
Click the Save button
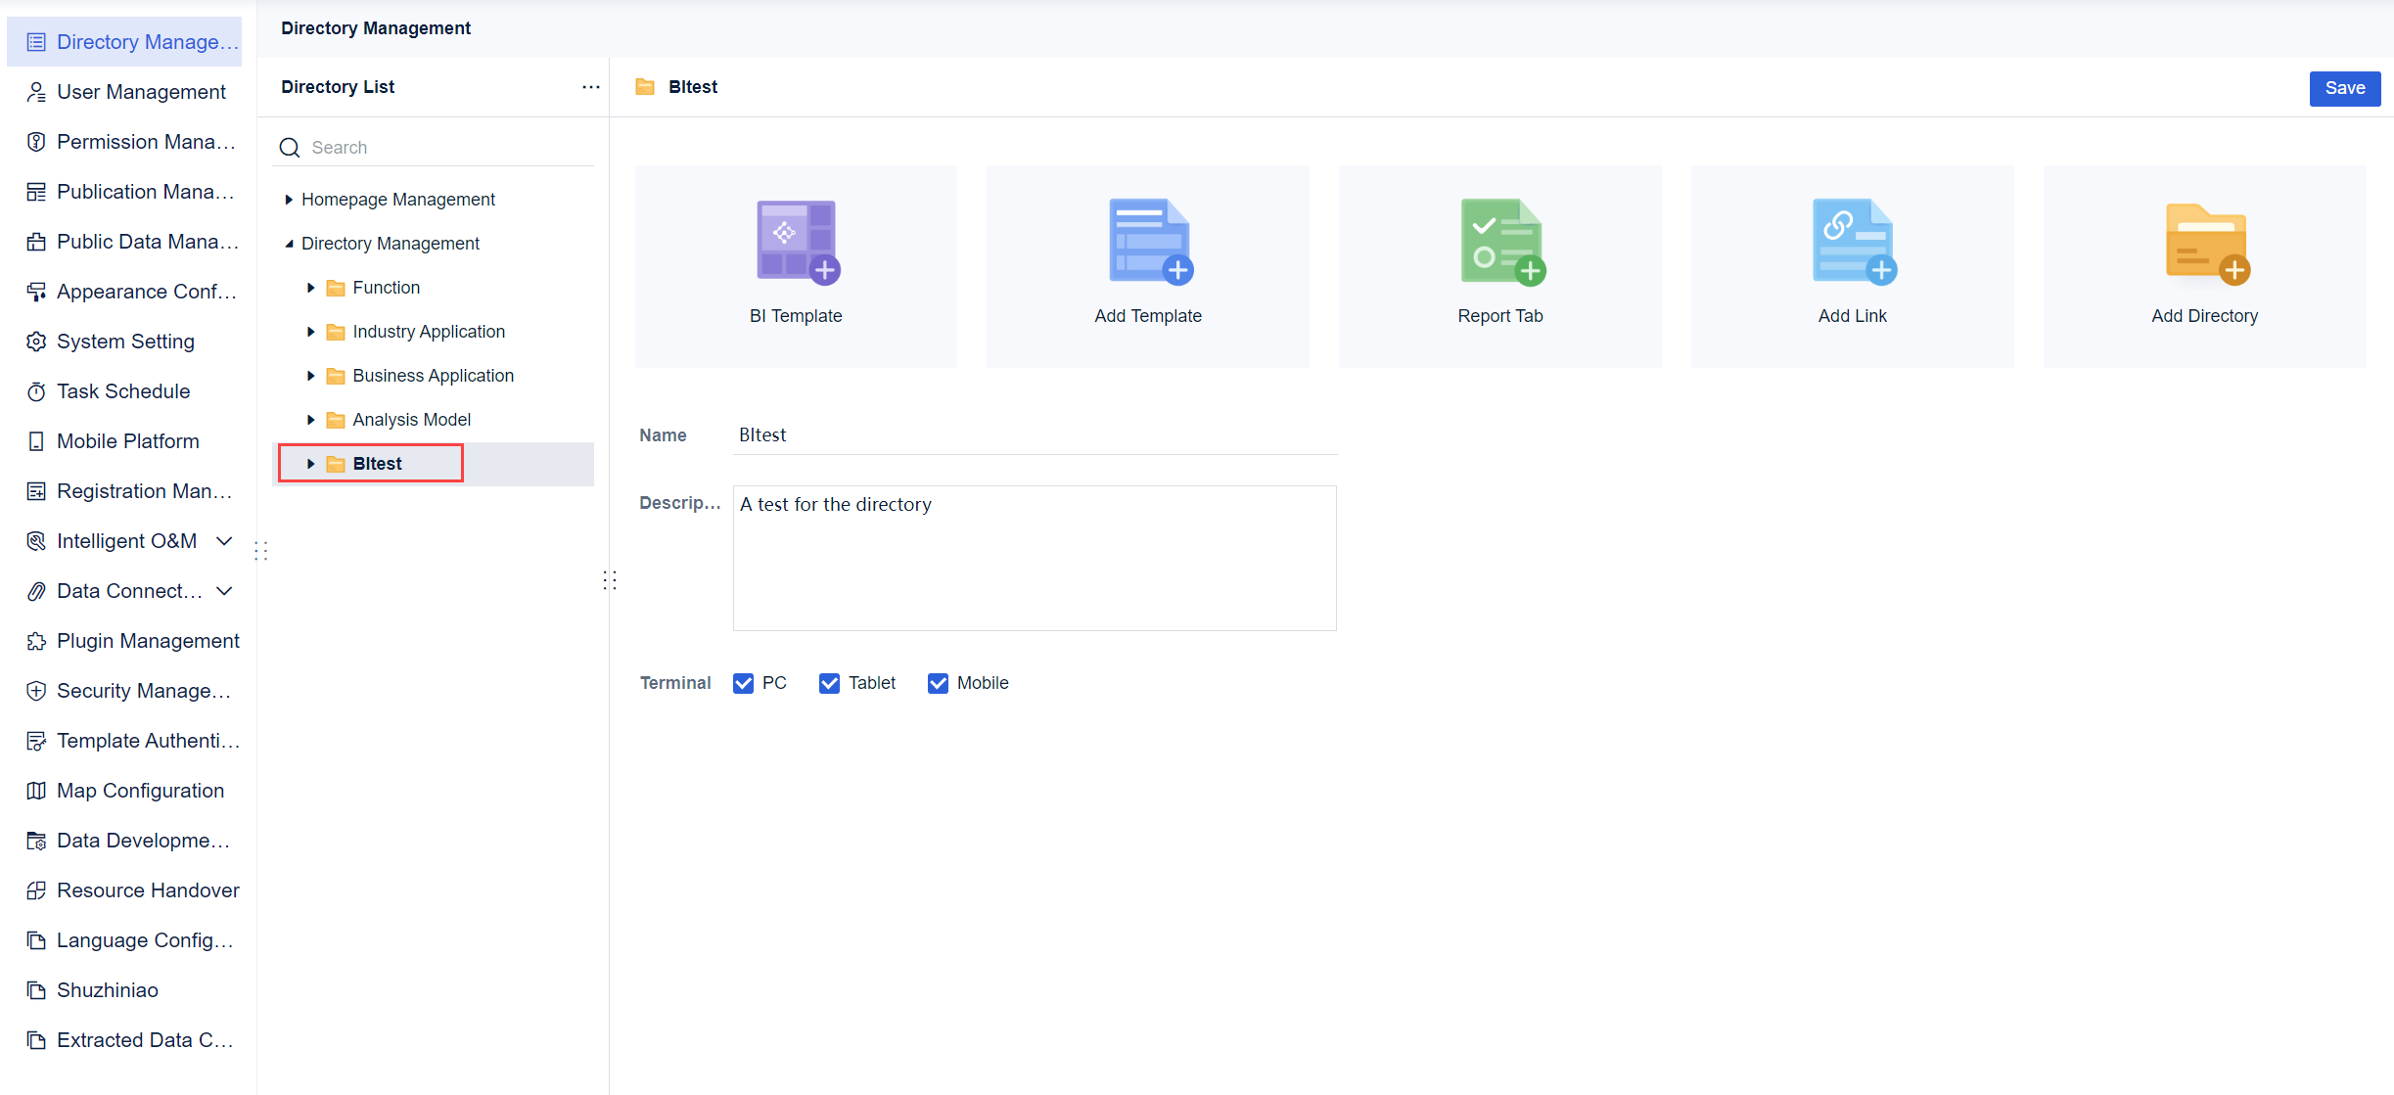[2344, 88]
